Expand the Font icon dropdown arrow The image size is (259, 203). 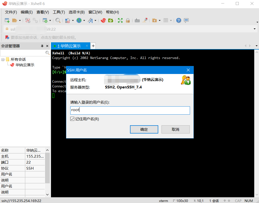[95, 21]
